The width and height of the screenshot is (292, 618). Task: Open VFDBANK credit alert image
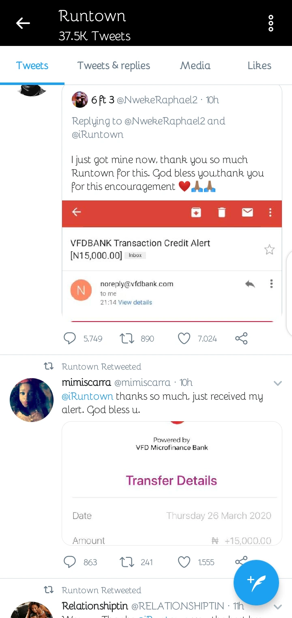(x=172, y=260)
